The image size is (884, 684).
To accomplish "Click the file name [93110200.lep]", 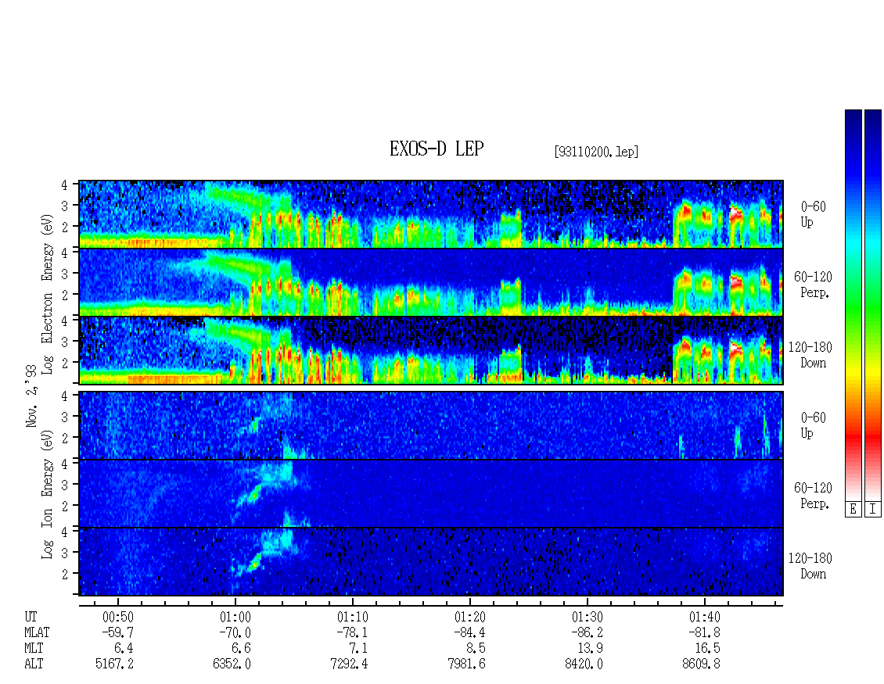I will pos(596,152).
